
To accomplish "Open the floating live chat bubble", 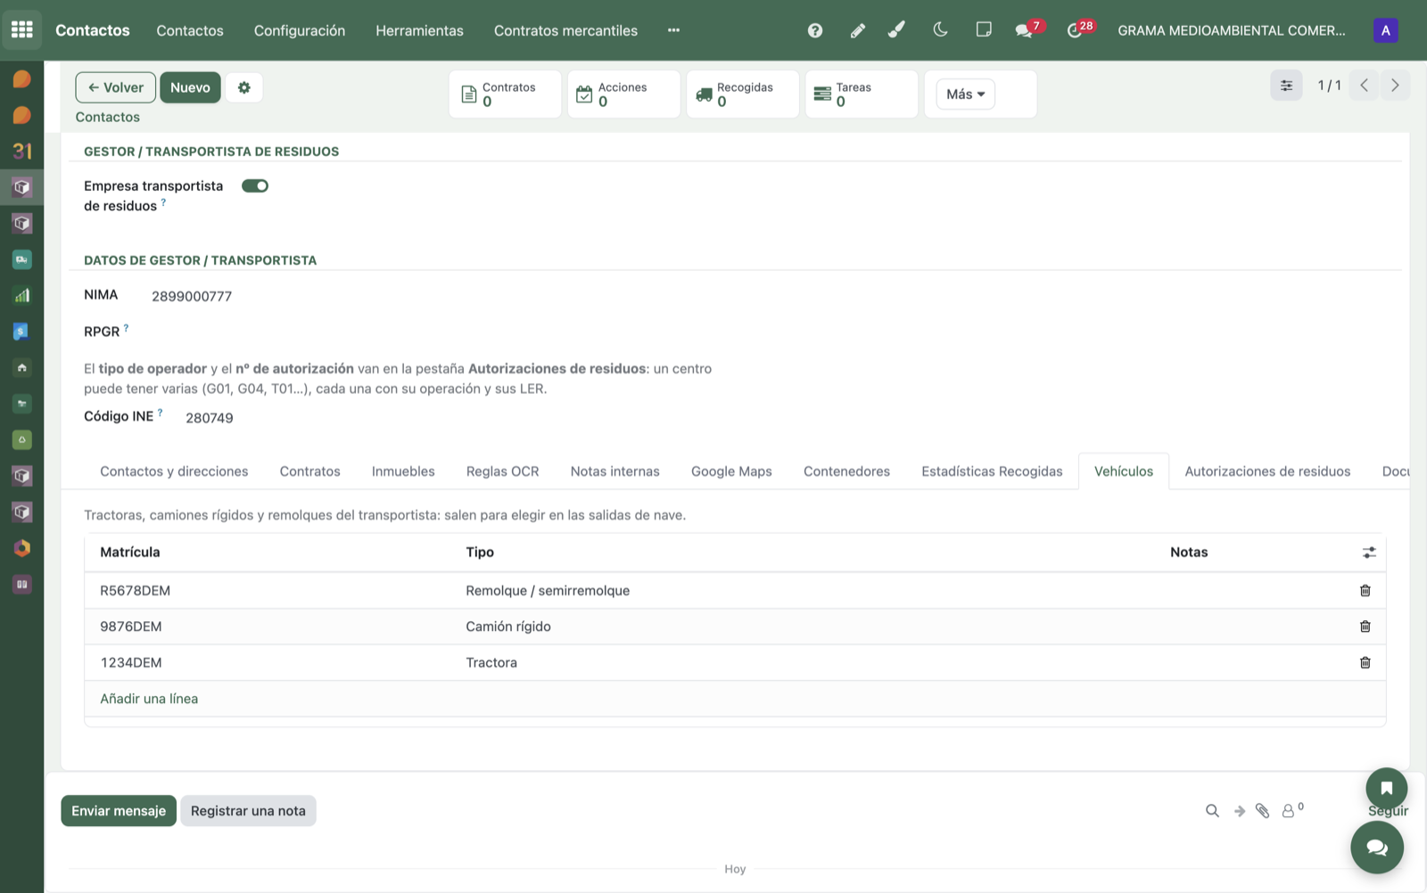I will [x=1377, y=848].
